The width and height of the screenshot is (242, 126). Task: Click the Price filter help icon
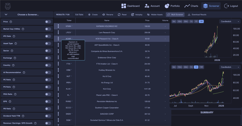pyautogui.click(x=11, y=22)
